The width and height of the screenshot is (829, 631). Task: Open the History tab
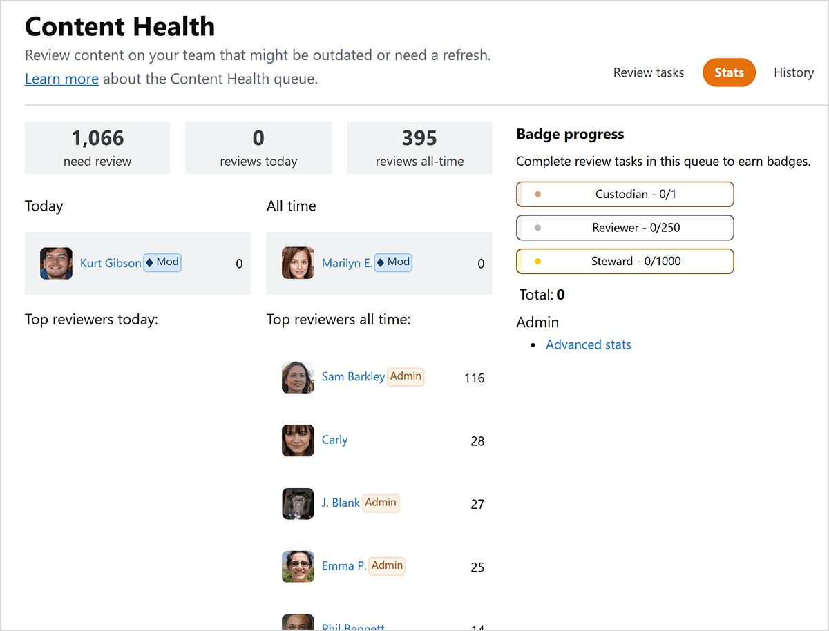click(793, 72)
